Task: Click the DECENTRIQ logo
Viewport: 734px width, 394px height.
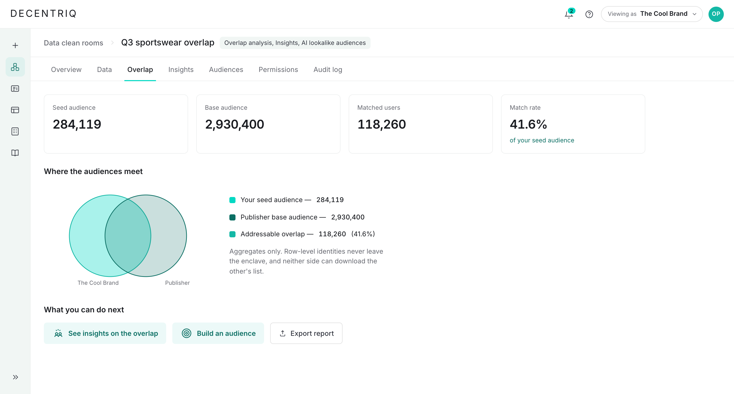Action: coord(44,14)
